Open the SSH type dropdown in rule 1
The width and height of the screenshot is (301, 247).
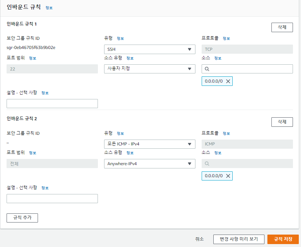coord(150,49)
